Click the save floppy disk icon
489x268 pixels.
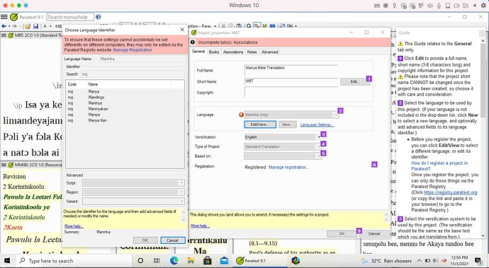35,26
